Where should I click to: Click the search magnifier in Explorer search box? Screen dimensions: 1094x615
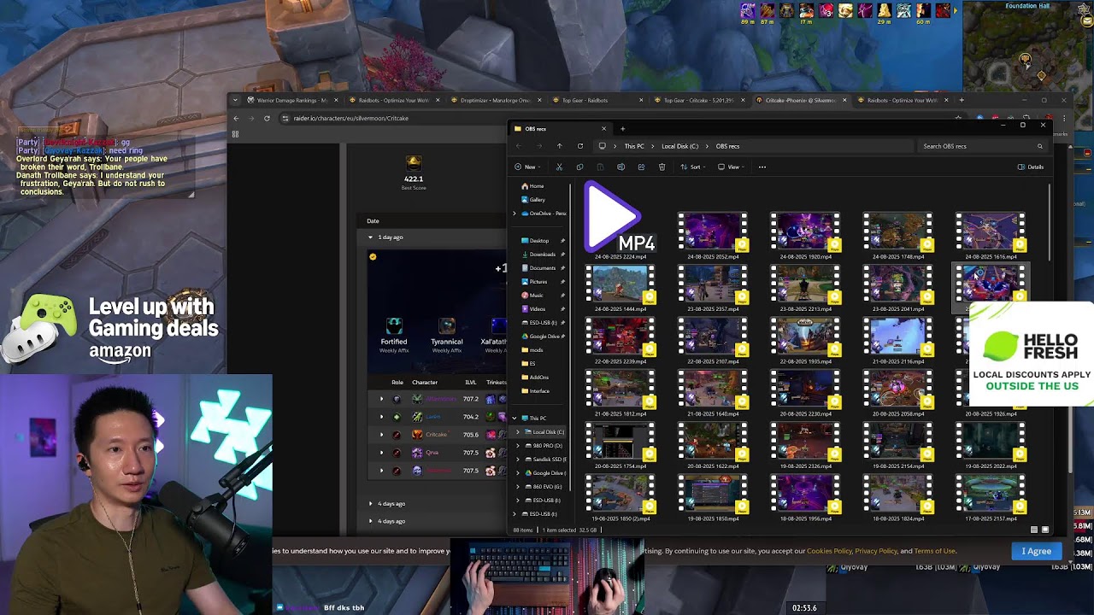1040,146
